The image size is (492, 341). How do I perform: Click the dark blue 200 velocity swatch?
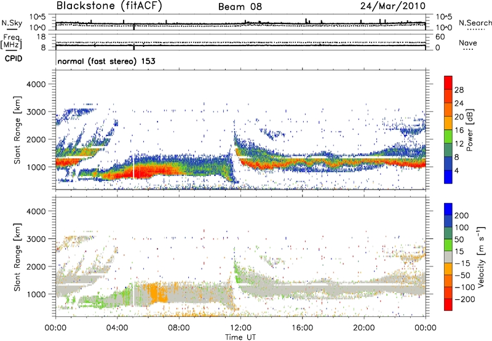448,209
